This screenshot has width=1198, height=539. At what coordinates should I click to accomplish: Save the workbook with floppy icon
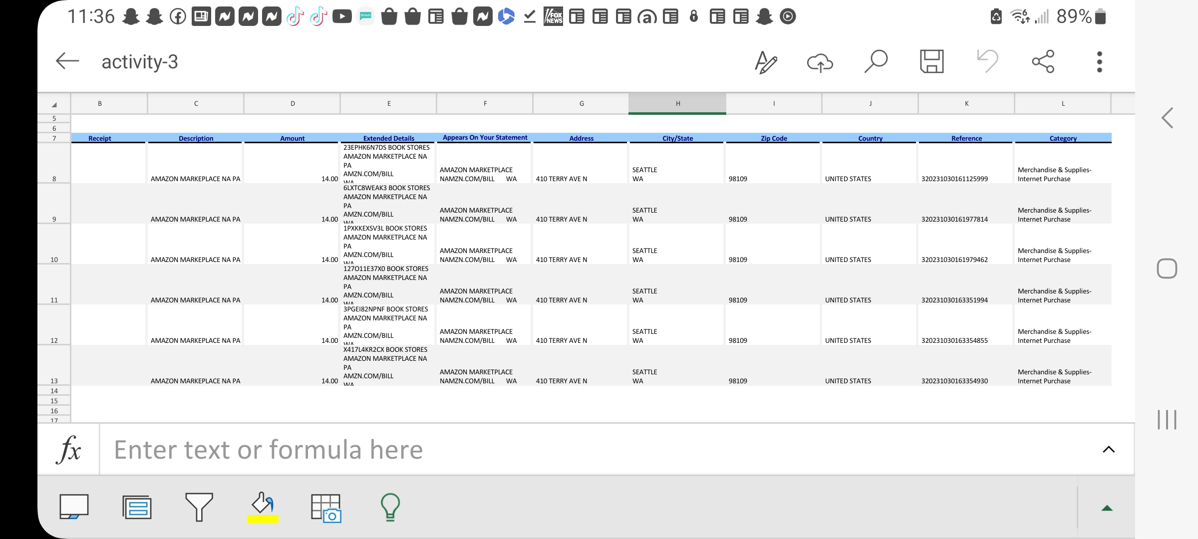[x=931, y=61]
